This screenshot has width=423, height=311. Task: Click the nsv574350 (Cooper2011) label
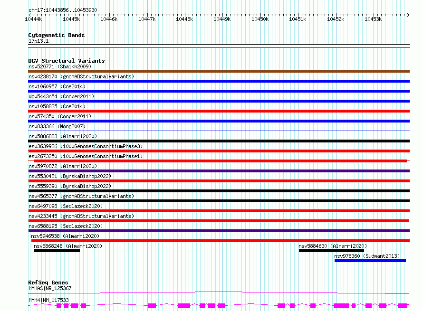[x=60, y=116]
